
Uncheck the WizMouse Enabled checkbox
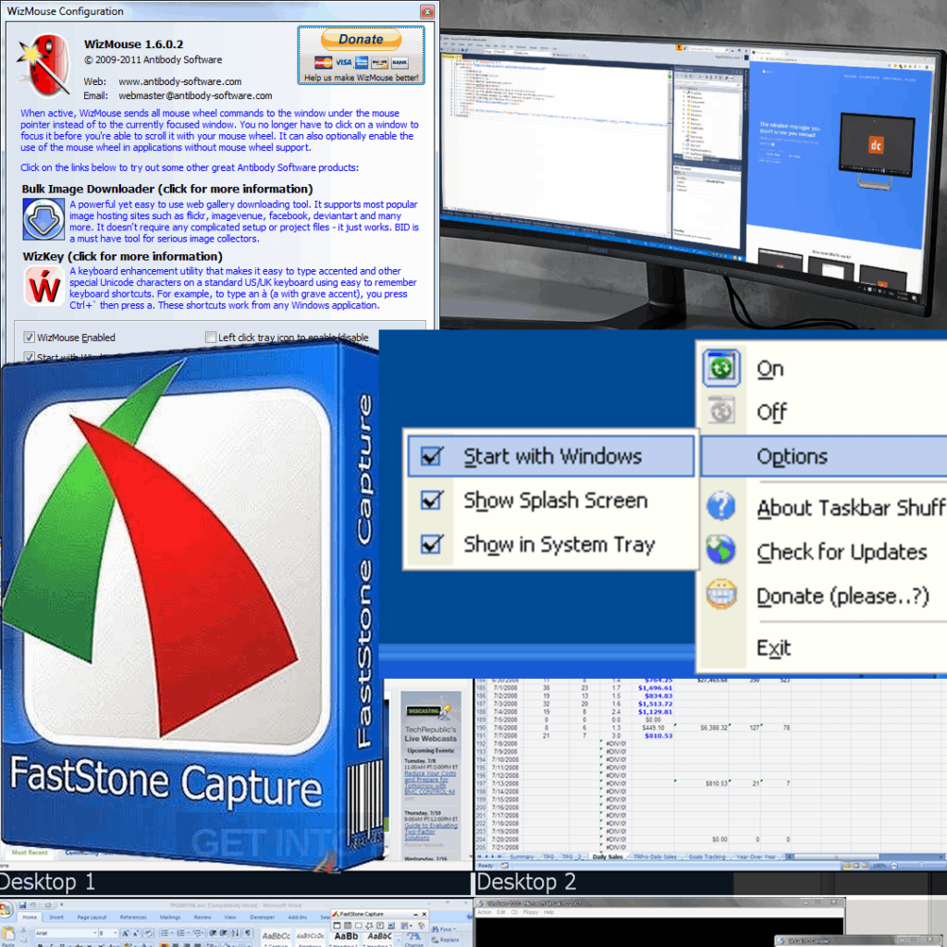pyautogui.click(x=31, y=337)
